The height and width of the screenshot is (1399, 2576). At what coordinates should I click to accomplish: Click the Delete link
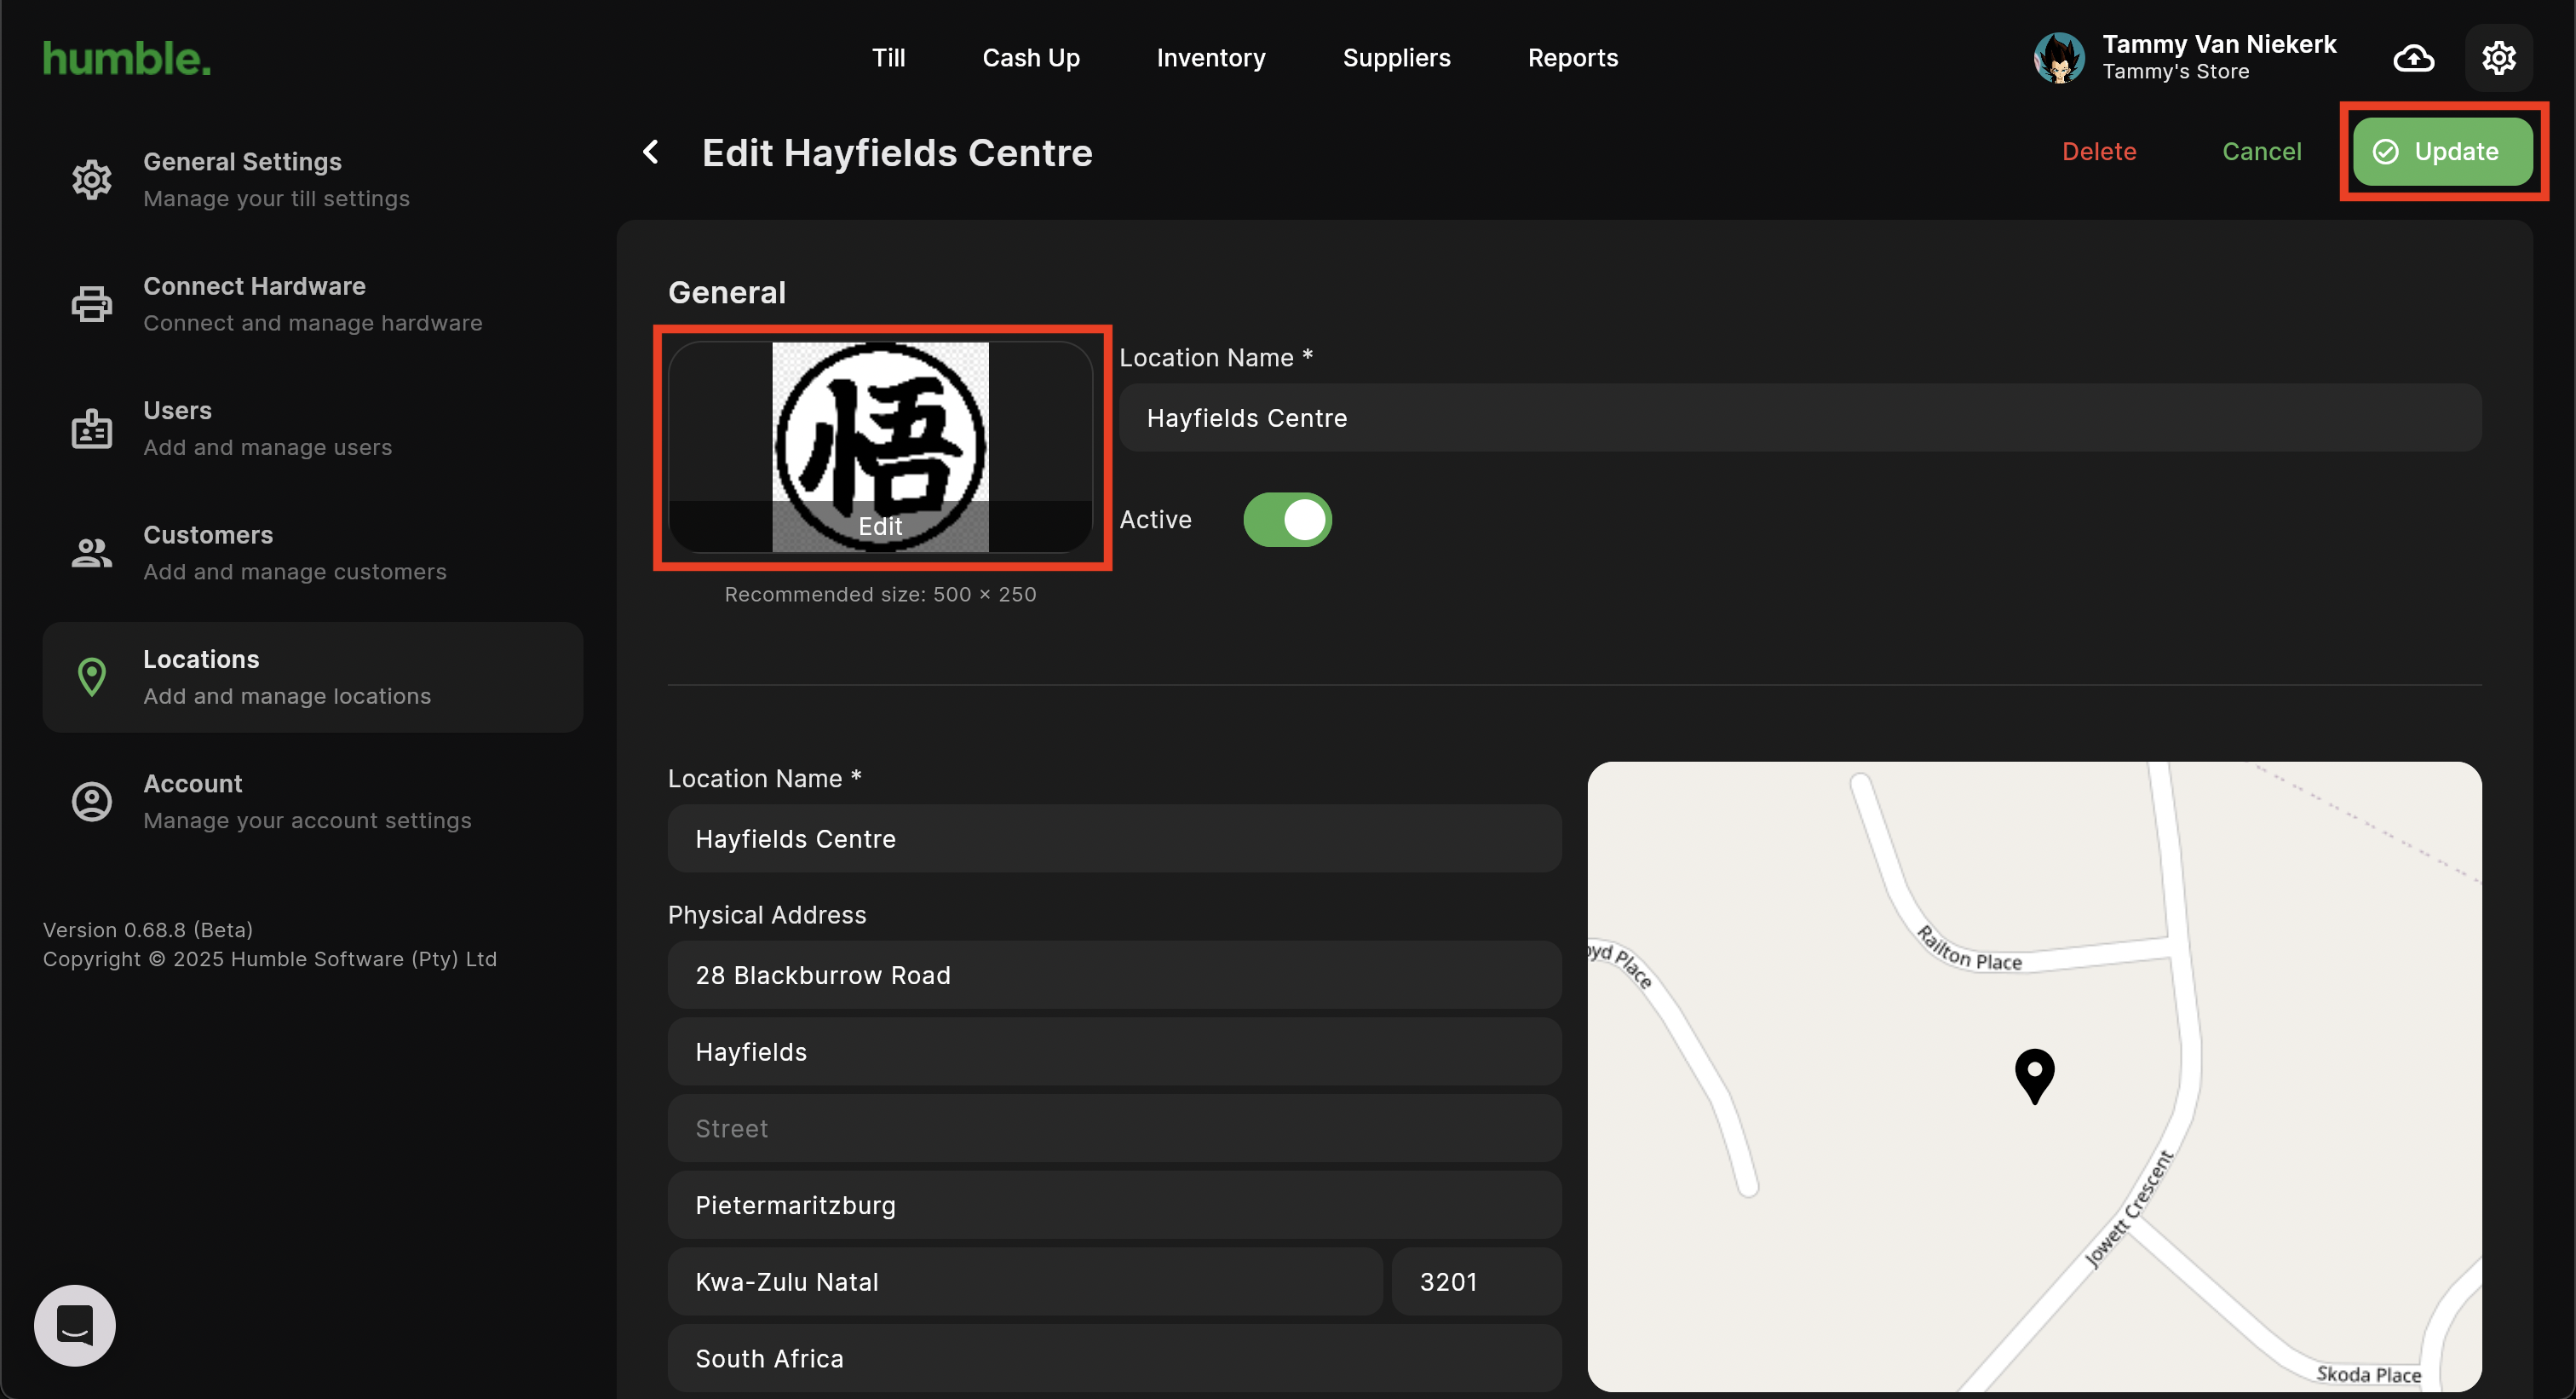[x=2099, y=152]
